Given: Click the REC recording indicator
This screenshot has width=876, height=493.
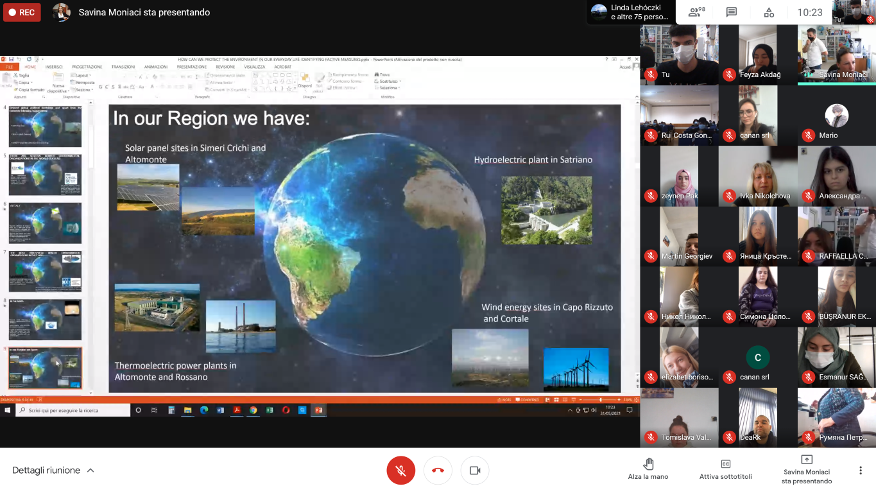Looking at the screenshot, I should click(22, 12).
